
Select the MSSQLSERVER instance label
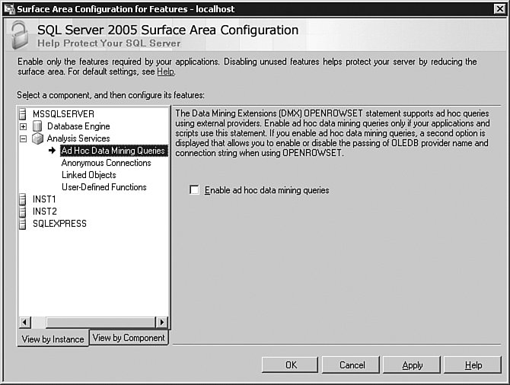tap(63, 114)
